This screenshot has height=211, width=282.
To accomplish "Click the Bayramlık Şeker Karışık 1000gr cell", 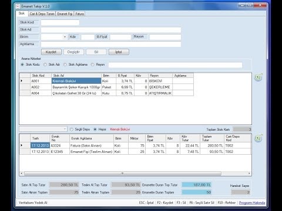I will coord(76,87).
